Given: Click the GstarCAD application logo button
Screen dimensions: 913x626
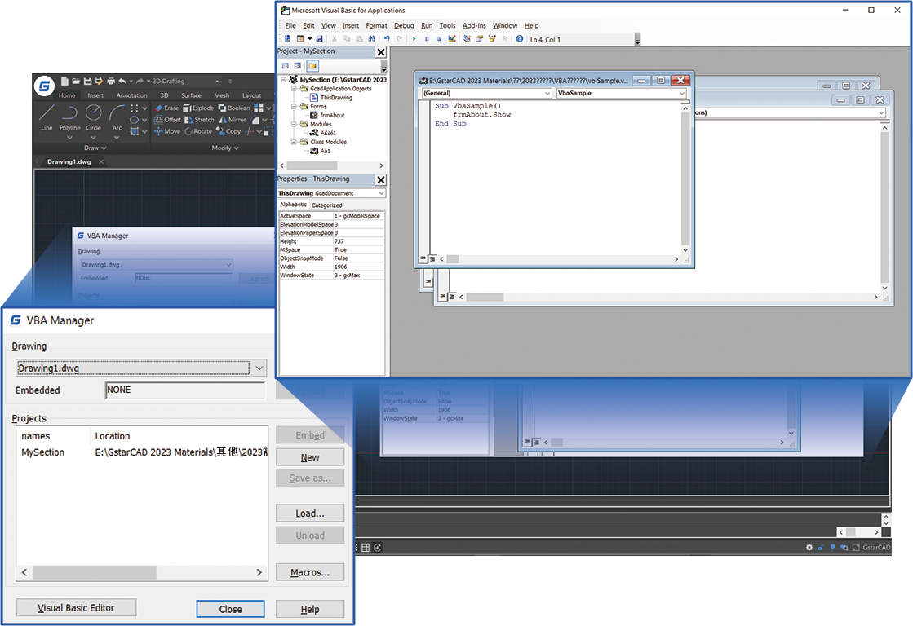Looking at the screenshot, I should (x=44, y=86).
